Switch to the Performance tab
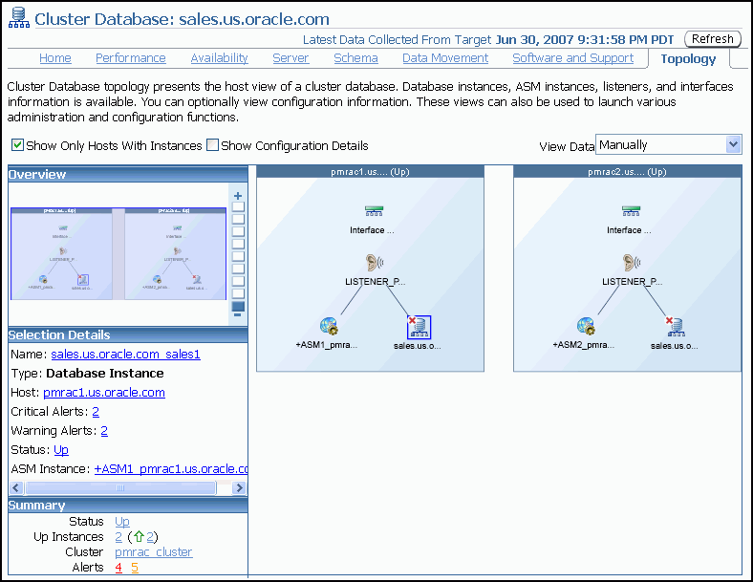753x582 pixels. pyautogui.click(x=130, y=58)
